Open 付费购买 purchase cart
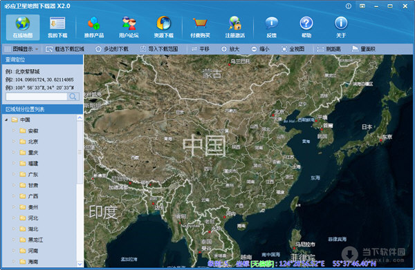The height and width of the screenshot is (270, 415). 200,27
